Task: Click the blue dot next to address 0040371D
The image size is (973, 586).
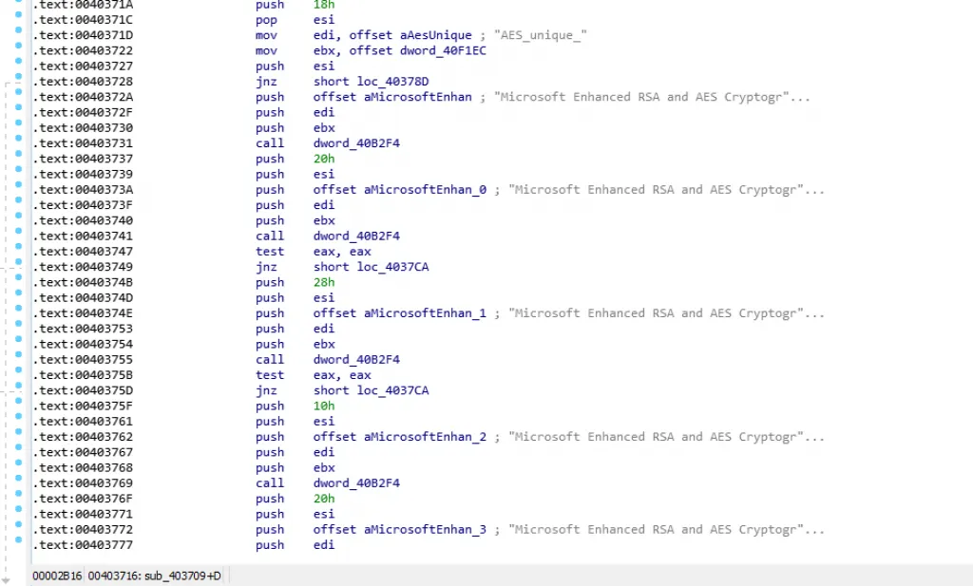Action: (18, 35)
